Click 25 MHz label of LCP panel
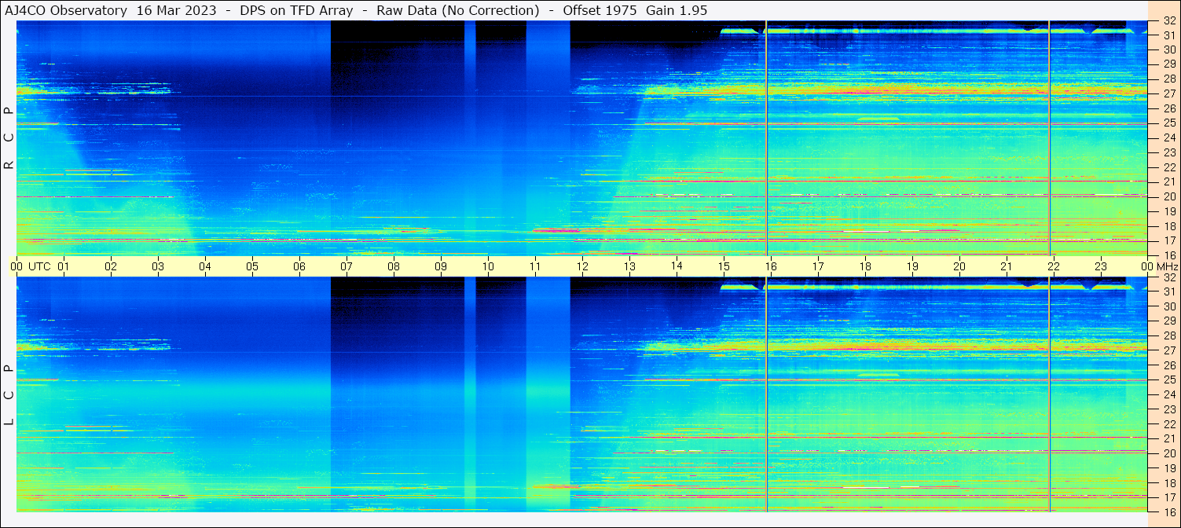The height and width of the screenshot is (528, 1181). (x=1168, y=380)
